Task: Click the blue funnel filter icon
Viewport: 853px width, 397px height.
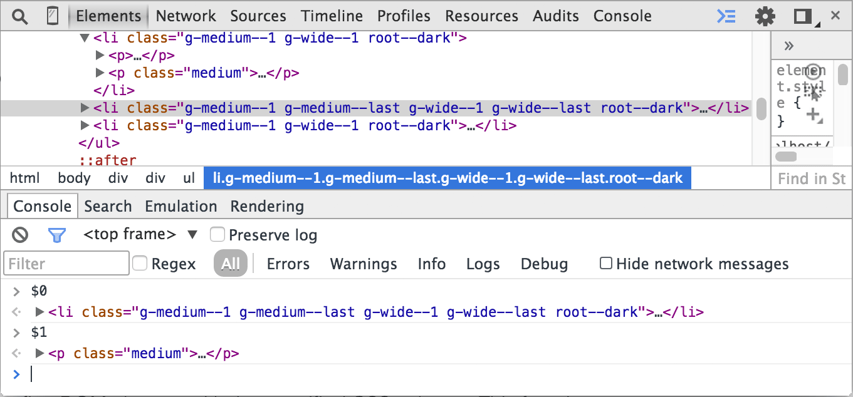Action: click(57, 235)
